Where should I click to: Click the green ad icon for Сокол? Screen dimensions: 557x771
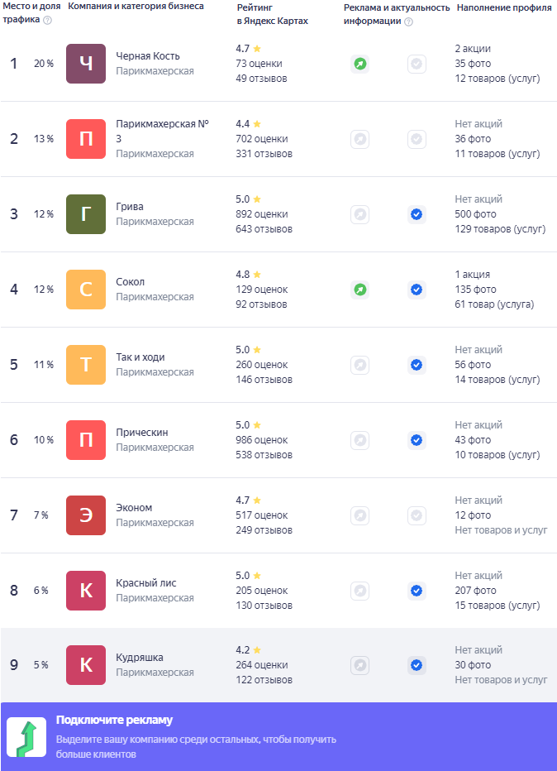(x=359, y=290)
